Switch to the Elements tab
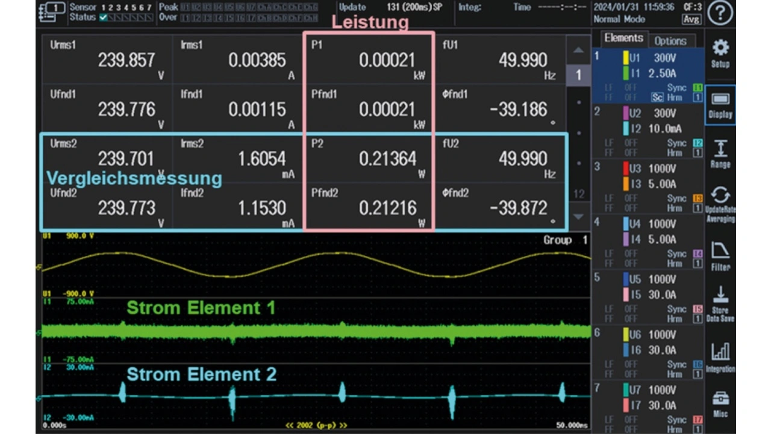Screen dimensions: 771x434 (x=623, y=38)
